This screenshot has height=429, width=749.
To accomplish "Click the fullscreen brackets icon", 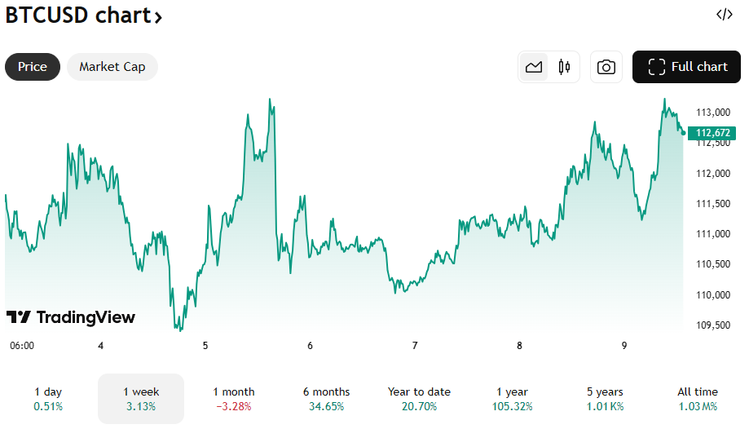I will (x=656, y=67).
